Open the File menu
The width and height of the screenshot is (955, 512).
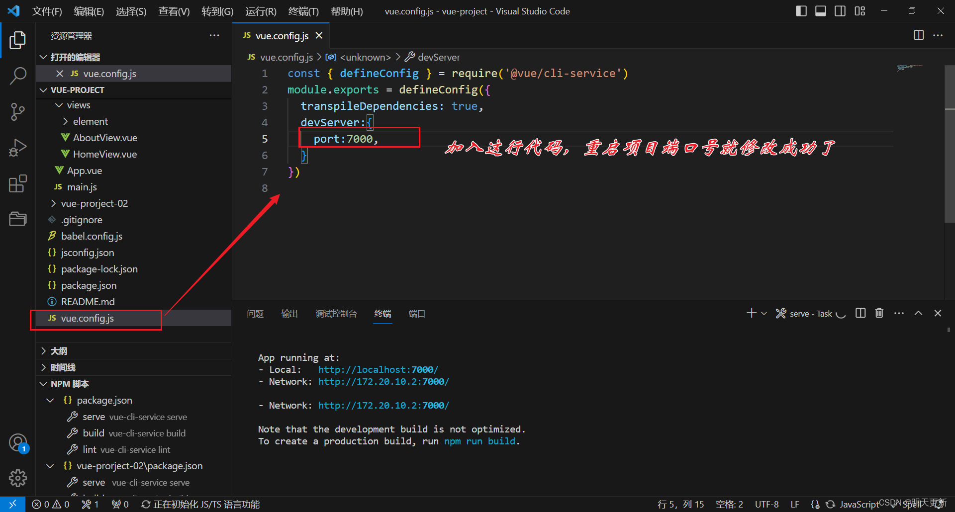pyautogui.click(x=47, y=11)
